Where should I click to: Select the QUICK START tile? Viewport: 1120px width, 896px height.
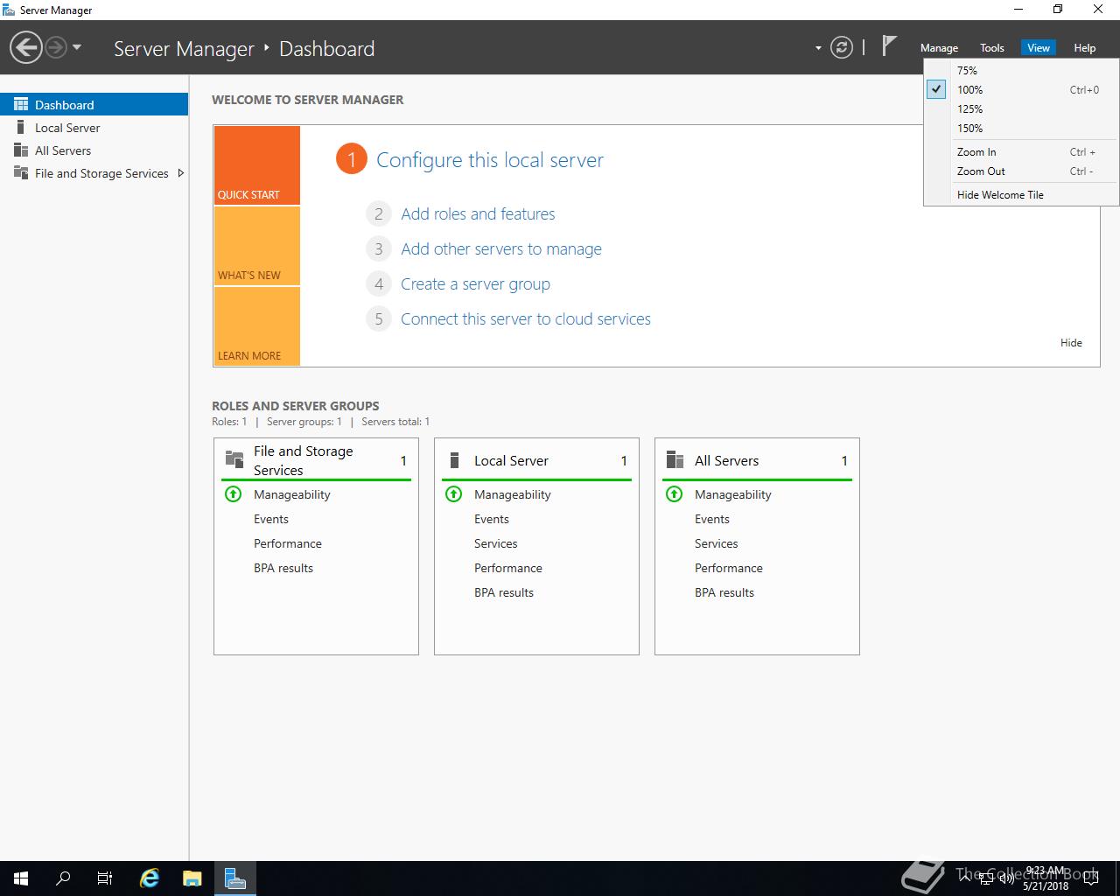tap(256, 165)
